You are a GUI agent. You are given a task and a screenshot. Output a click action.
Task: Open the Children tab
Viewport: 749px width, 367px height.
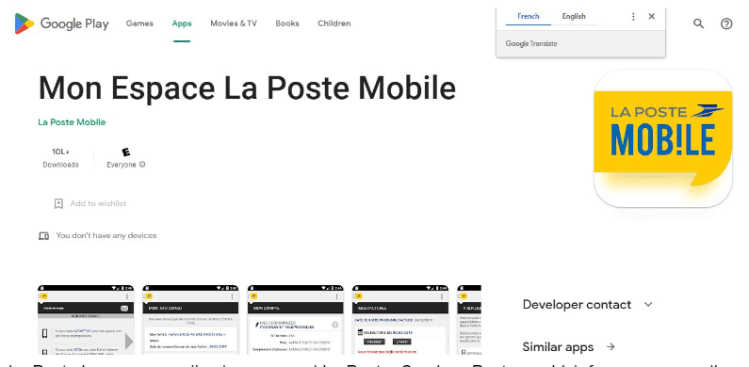[334, 24]
